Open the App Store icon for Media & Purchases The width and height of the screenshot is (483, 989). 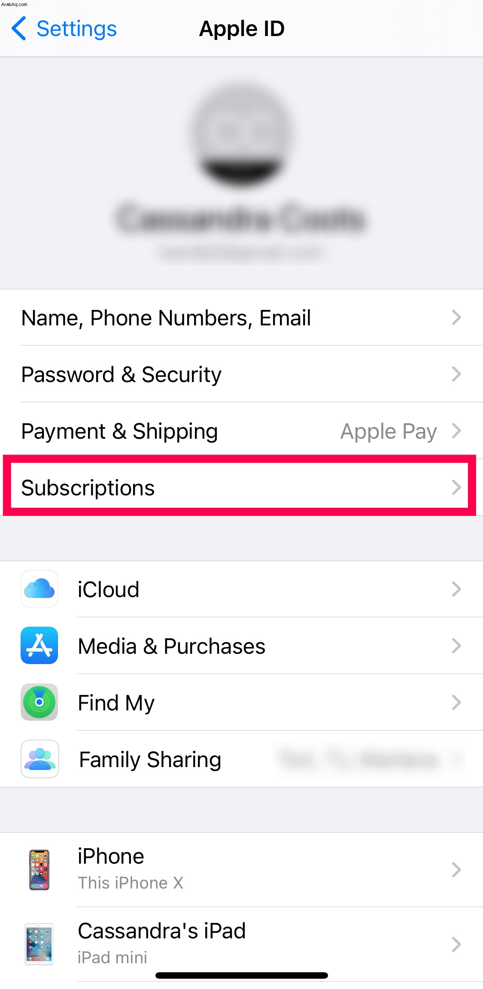39,645
